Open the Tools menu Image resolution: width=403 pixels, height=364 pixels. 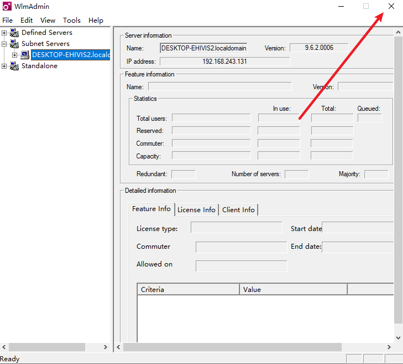[x=72, y=20]
